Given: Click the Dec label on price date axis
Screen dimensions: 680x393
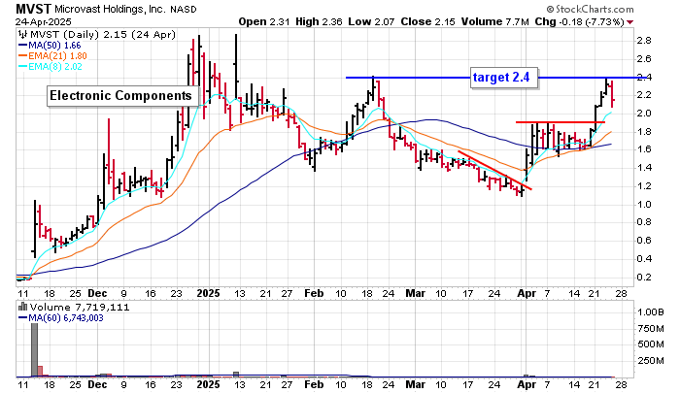Looking at the screenshot, I should pos(97,293).
